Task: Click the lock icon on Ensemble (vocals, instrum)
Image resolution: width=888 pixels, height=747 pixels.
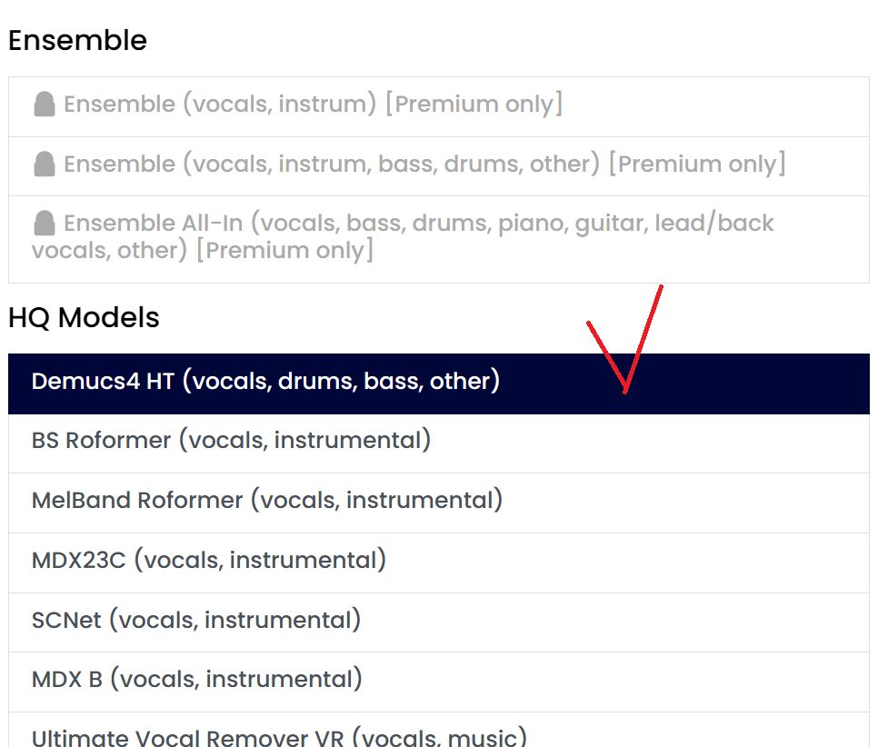Action: point(44,105)
